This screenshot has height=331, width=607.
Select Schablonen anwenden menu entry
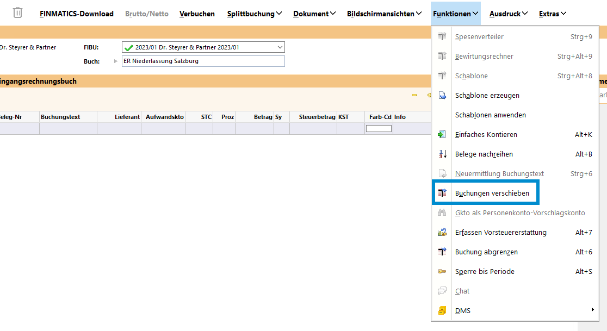coord(490,115)
